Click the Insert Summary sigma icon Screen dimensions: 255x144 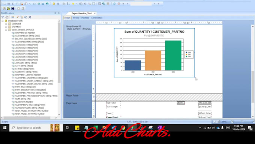coord(13,4)
